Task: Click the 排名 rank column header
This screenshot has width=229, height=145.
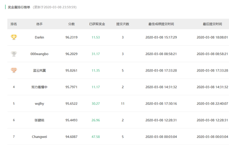Action: point(14,24)
